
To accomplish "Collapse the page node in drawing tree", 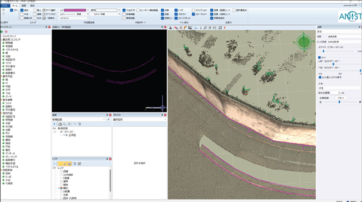I will click(x=55, y=132).
